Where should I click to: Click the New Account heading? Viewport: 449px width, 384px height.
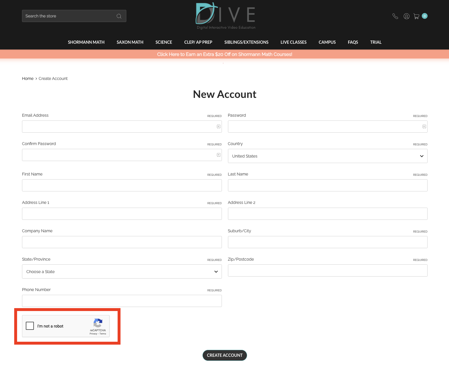point(225,94)
